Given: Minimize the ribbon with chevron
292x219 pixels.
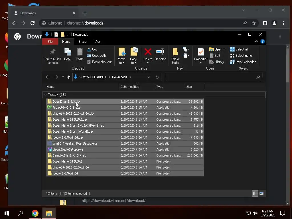Looking at the screenshot, I should pos(256,41).
